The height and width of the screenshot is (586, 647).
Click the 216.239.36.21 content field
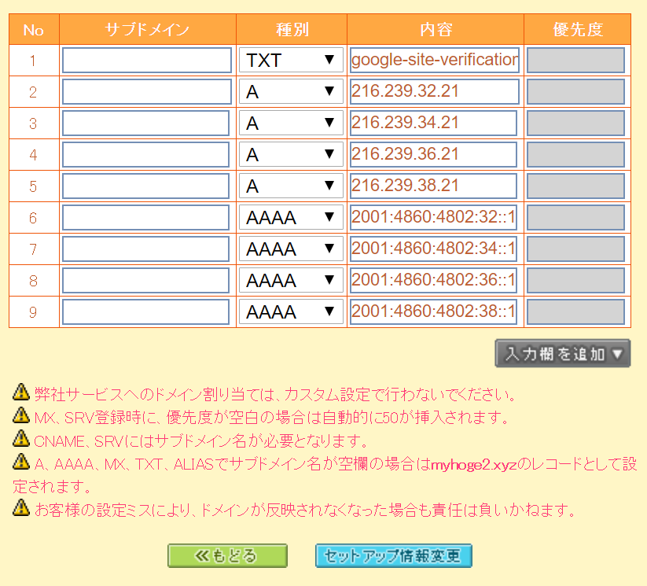(x=433, y=155)
